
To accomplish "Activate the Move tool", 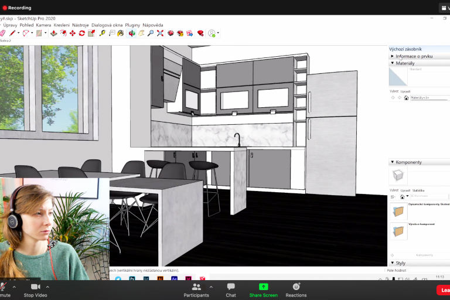I will [73, 33].
